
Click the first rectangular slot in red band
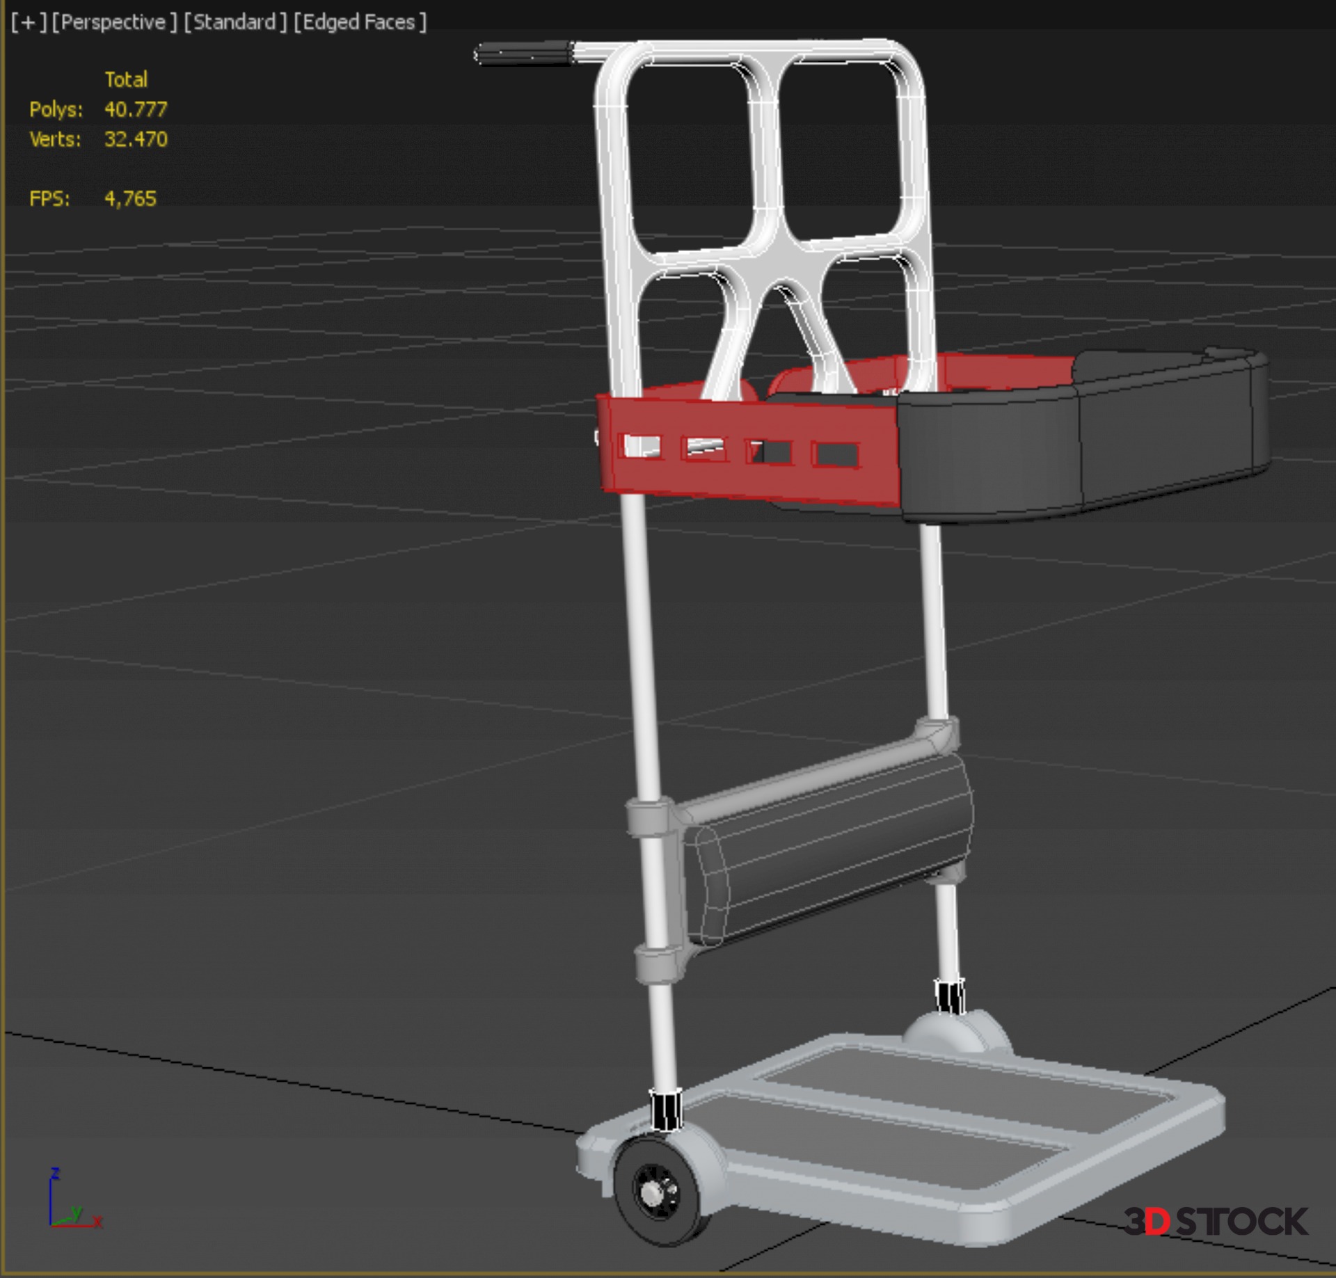coord(641,446)
